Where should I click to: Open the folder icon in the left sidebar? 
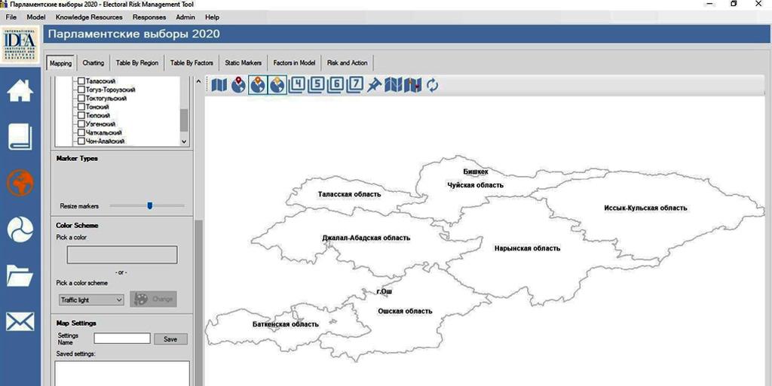point(20,275)
